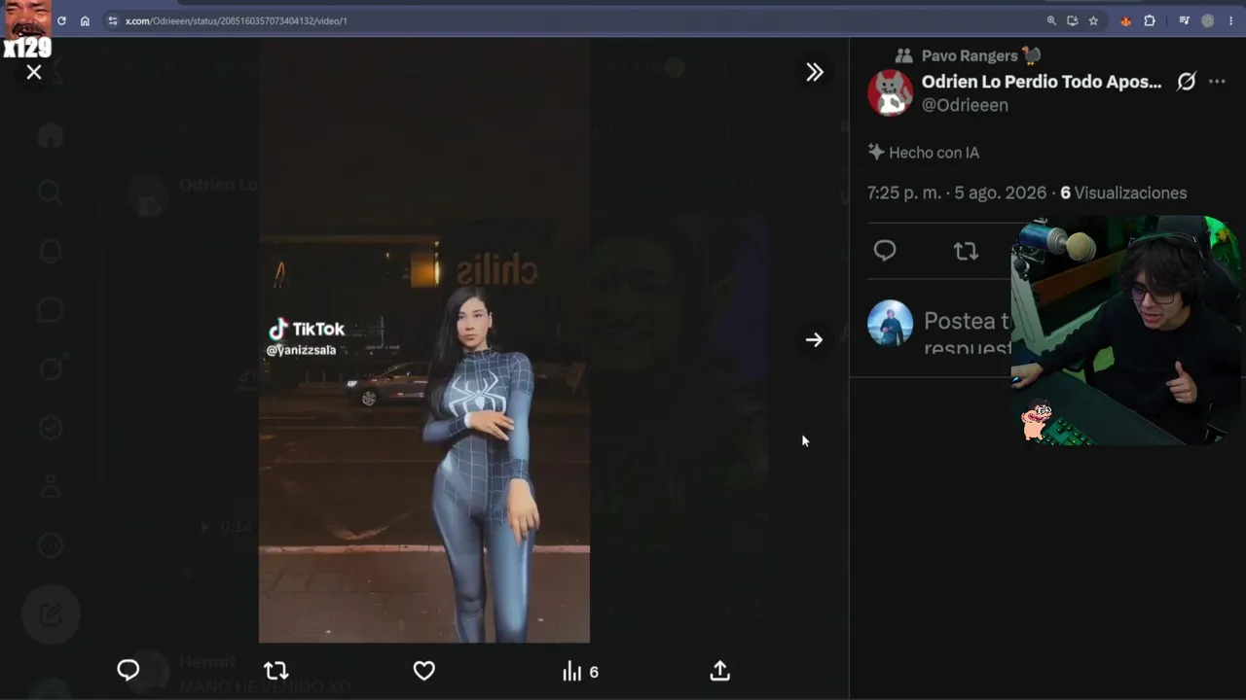Click the install app icon in address bar
This screenshot has width=1246, height=700.
(x=1072, y=20)
